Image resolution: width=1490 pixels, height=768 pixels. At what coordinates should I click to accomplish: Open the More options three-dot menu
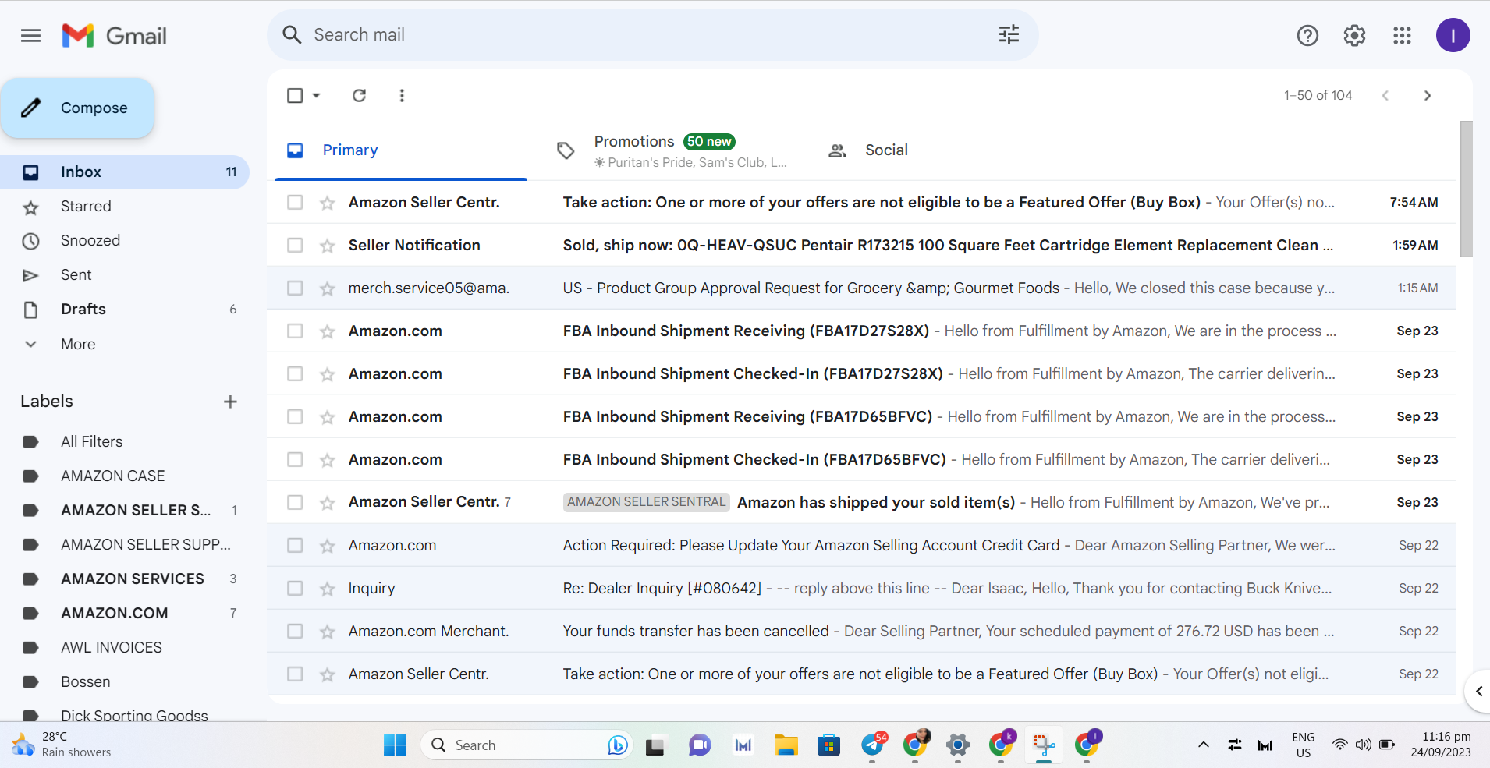point(402,95)
